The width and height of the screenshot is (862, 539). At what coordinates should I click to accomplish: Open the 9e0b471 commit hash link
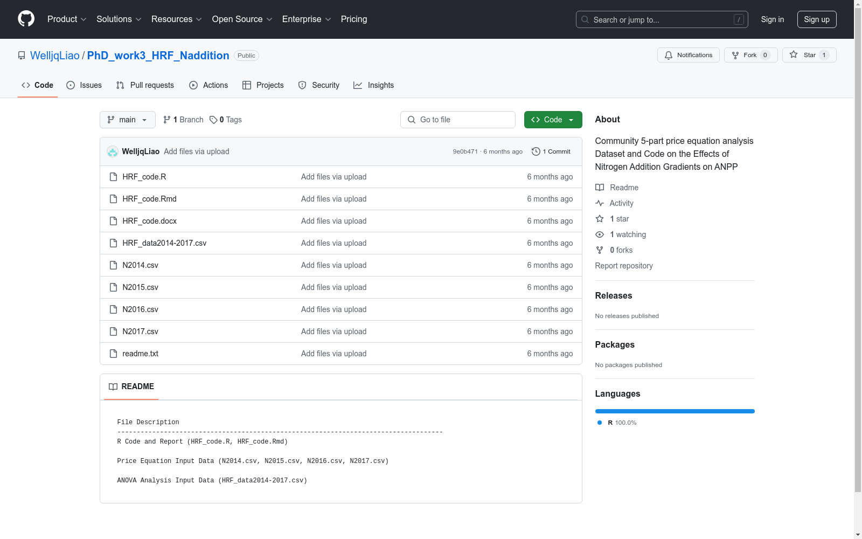(465, 151)
